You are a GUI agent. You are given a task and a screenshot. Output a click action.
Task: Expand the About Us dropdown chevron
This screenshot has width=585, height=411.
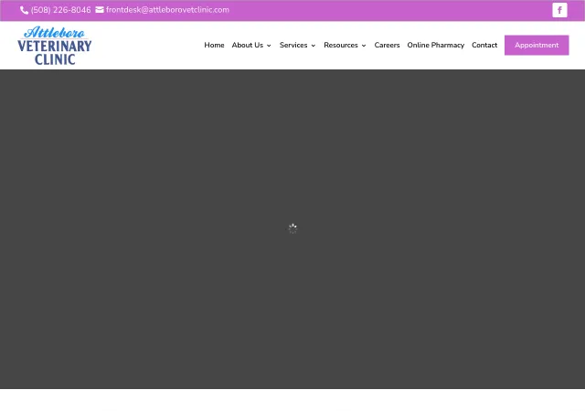[269, 46]
